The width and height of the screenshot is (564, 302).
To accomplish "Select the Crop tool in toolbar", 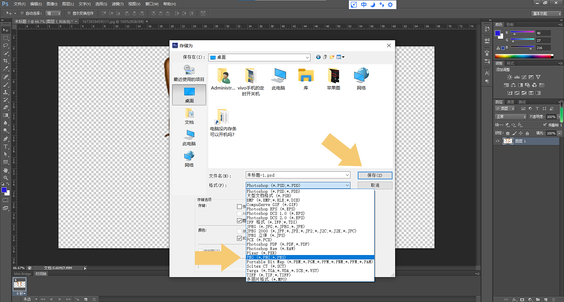I will click(x=6, y=61).
